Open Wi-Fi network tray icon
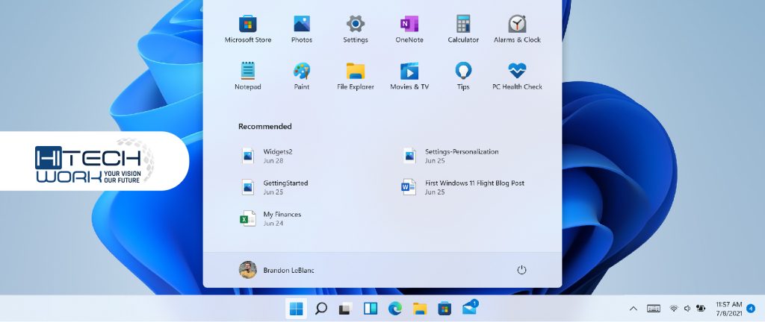This screenshot has height=322, width=765. 674,309
